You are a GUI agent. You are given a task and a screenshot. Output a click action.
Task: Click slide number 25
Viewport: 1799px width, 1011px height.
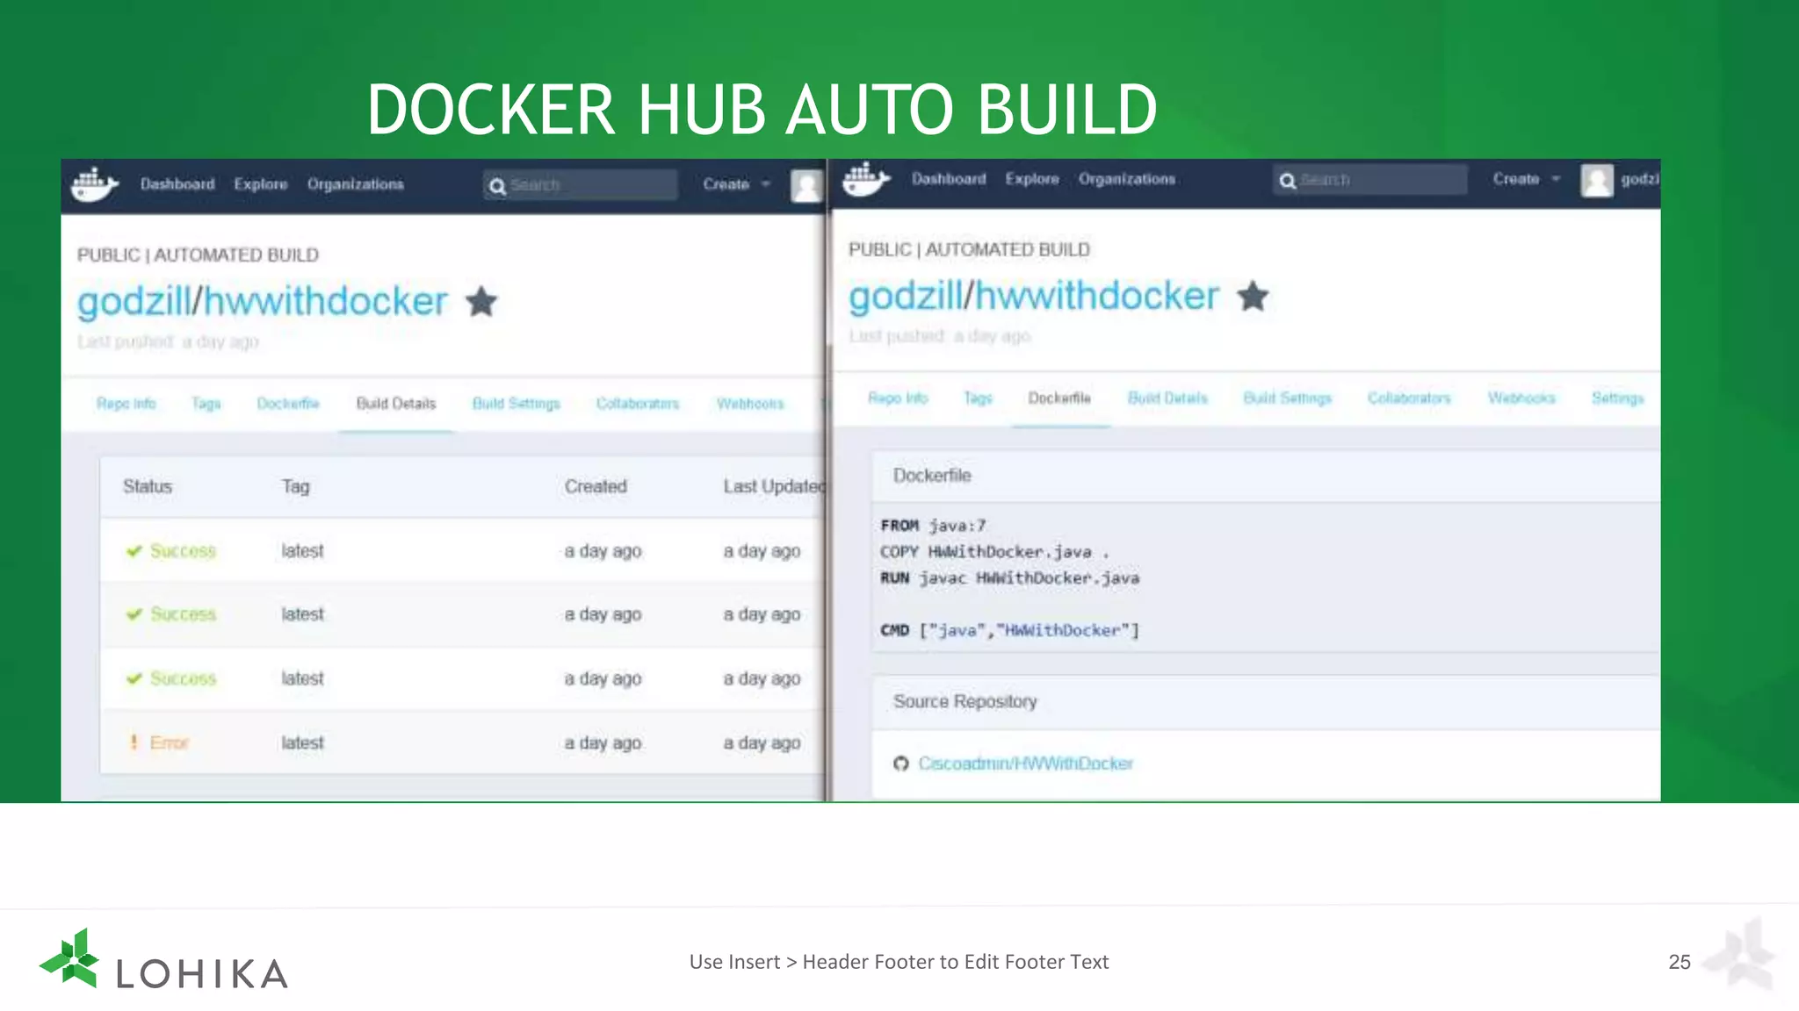1679,962
